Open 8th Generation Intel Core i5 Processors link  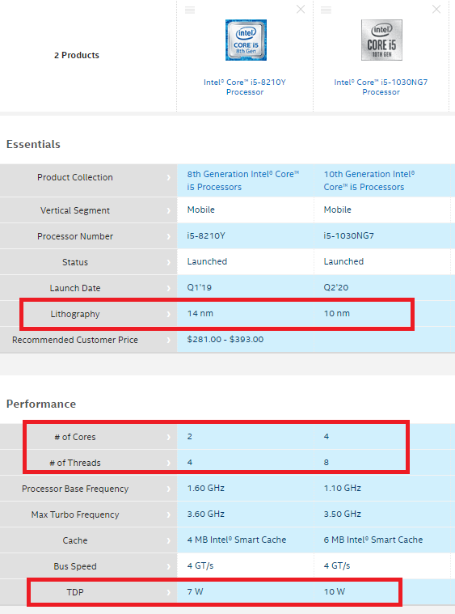click(x=243, y=180)
